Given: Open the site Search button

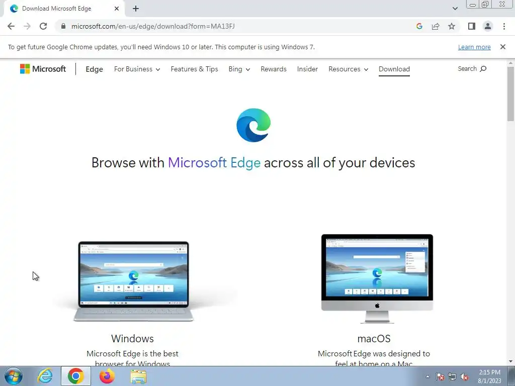Looking at the screenshot, I should (472, 68).
